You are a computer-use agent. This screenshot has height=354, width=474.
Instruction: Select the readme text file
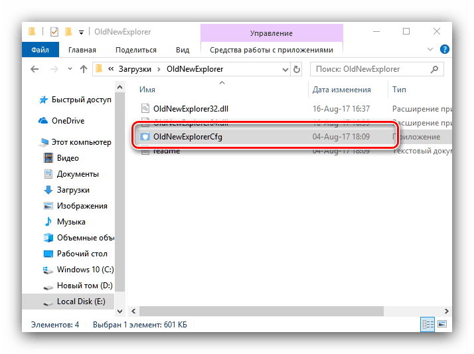167,151
